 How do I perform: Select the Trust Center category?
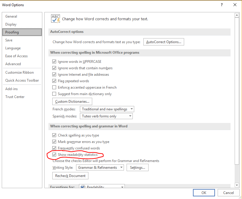click(x=15, y=97)
